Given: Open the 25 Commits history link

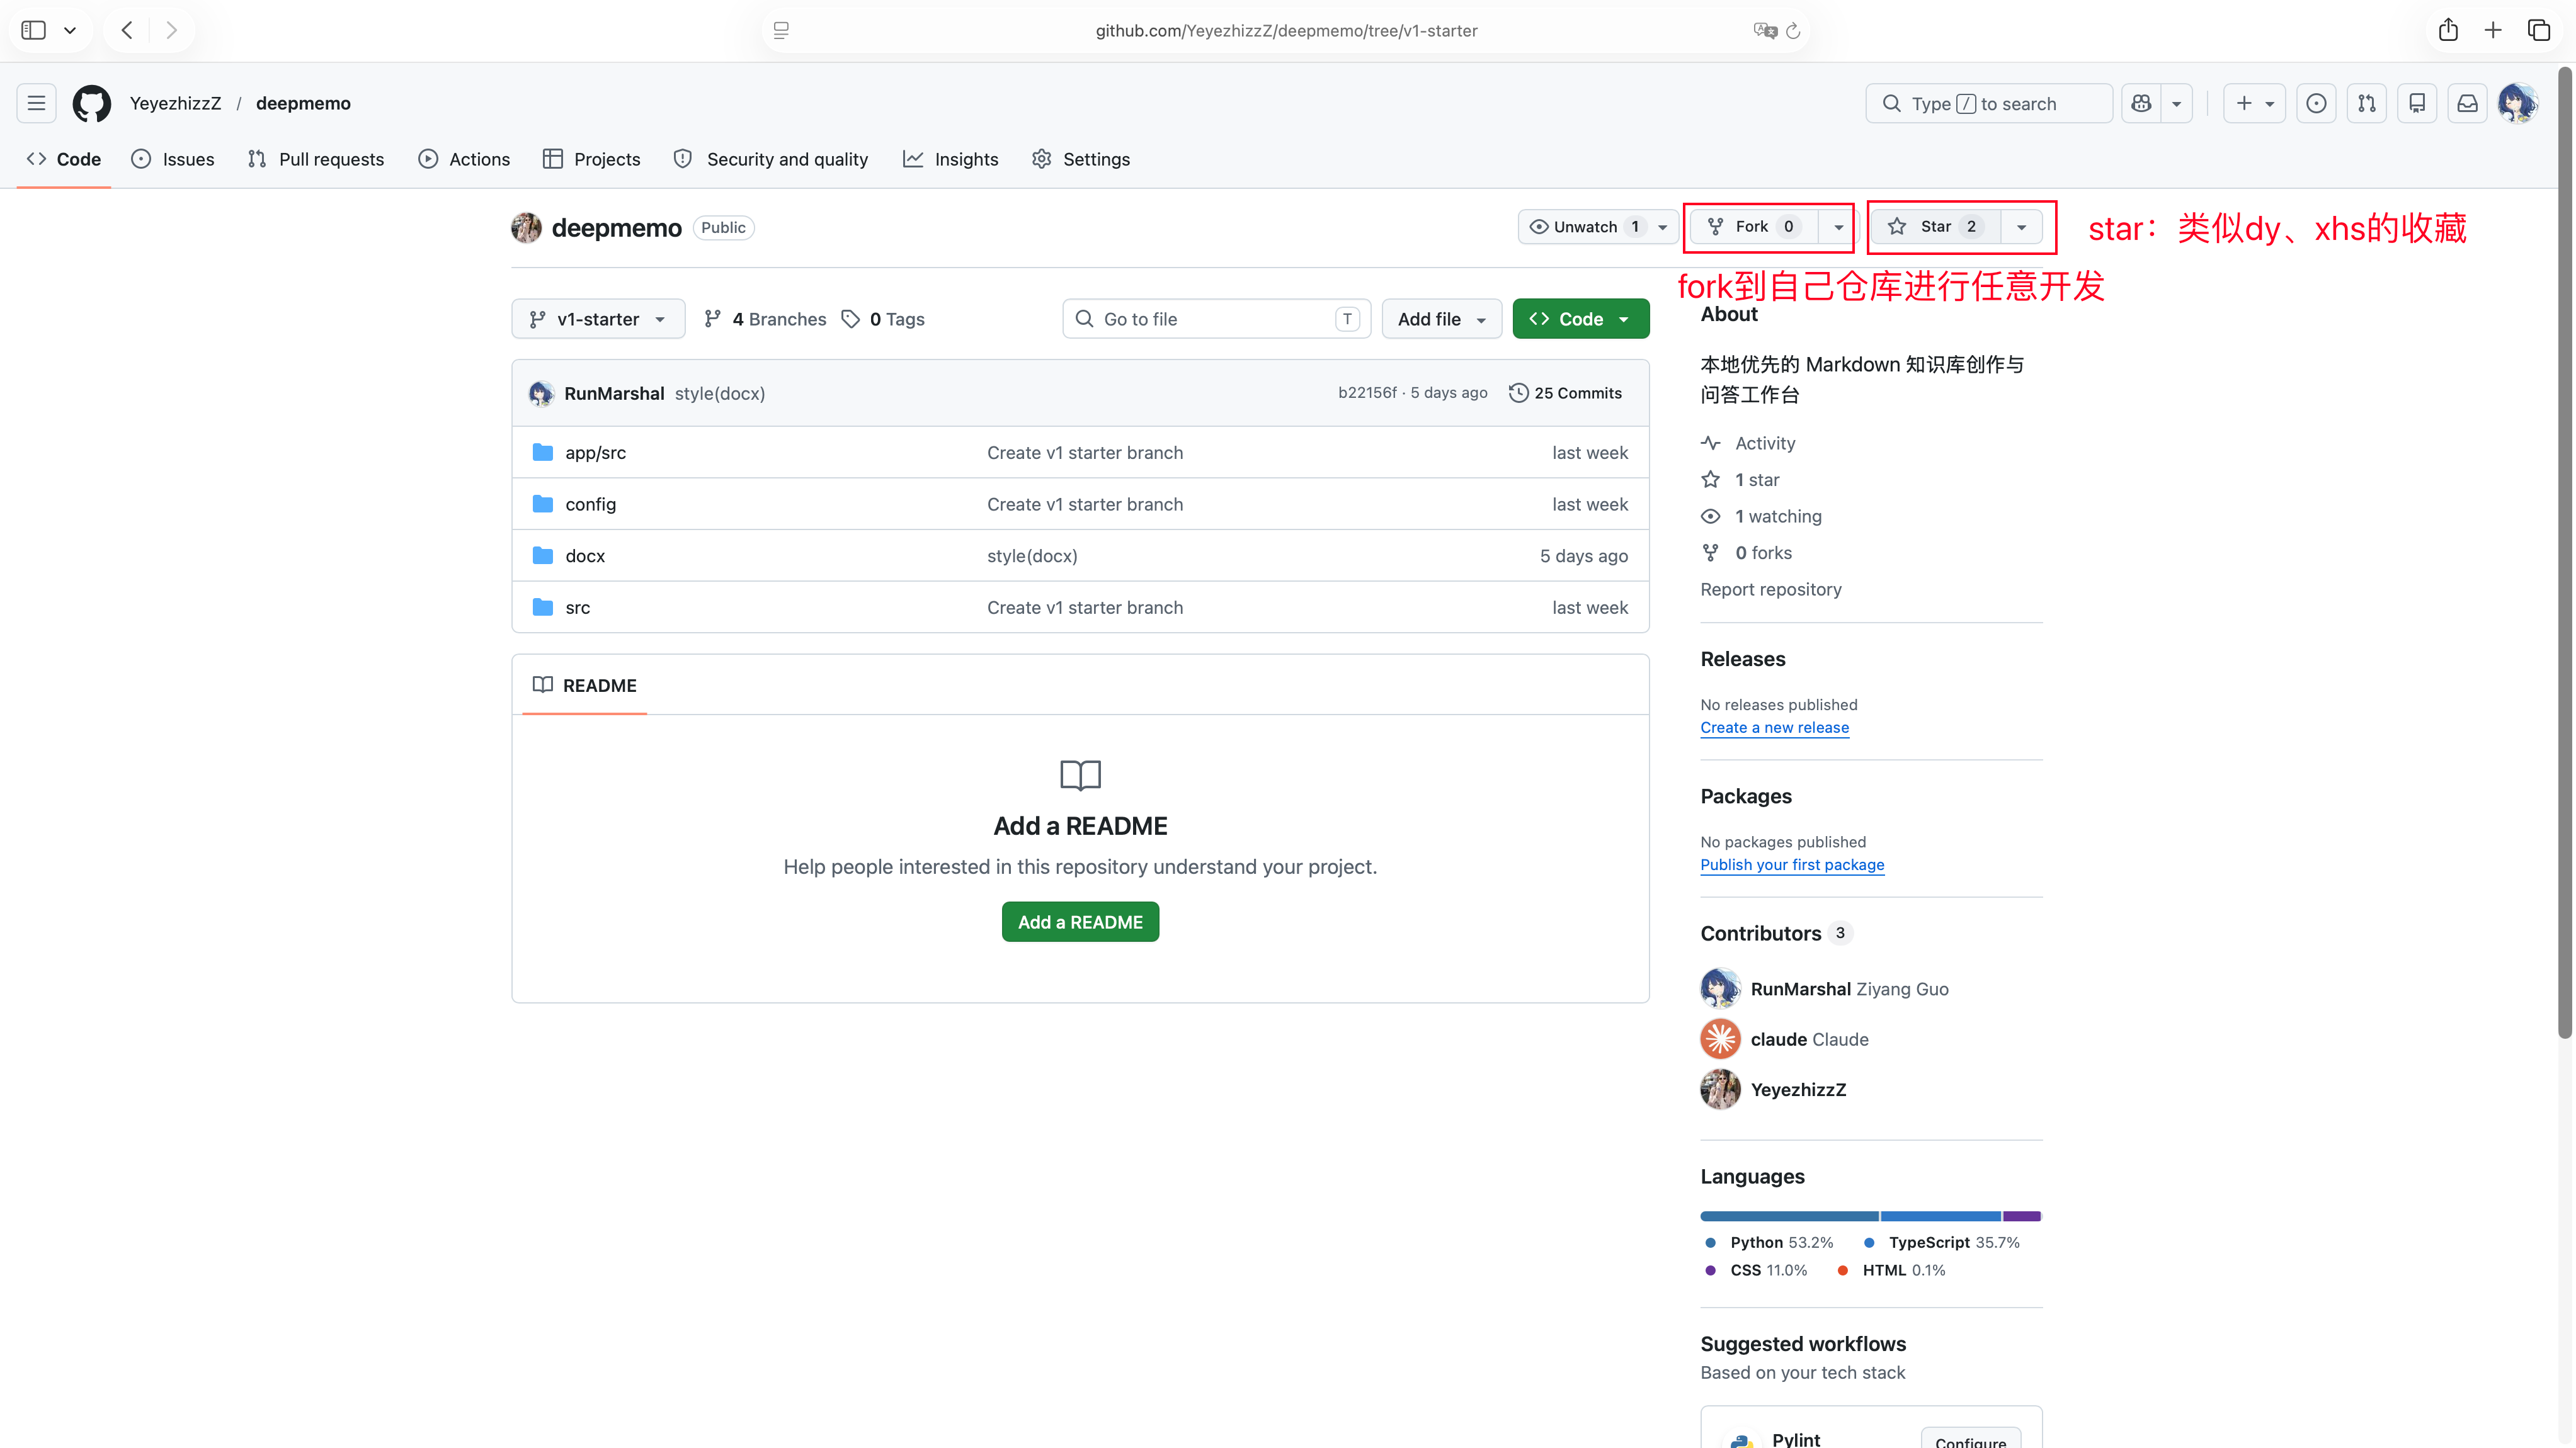Looking at the screenshot, I should [x=1565, y=393].
